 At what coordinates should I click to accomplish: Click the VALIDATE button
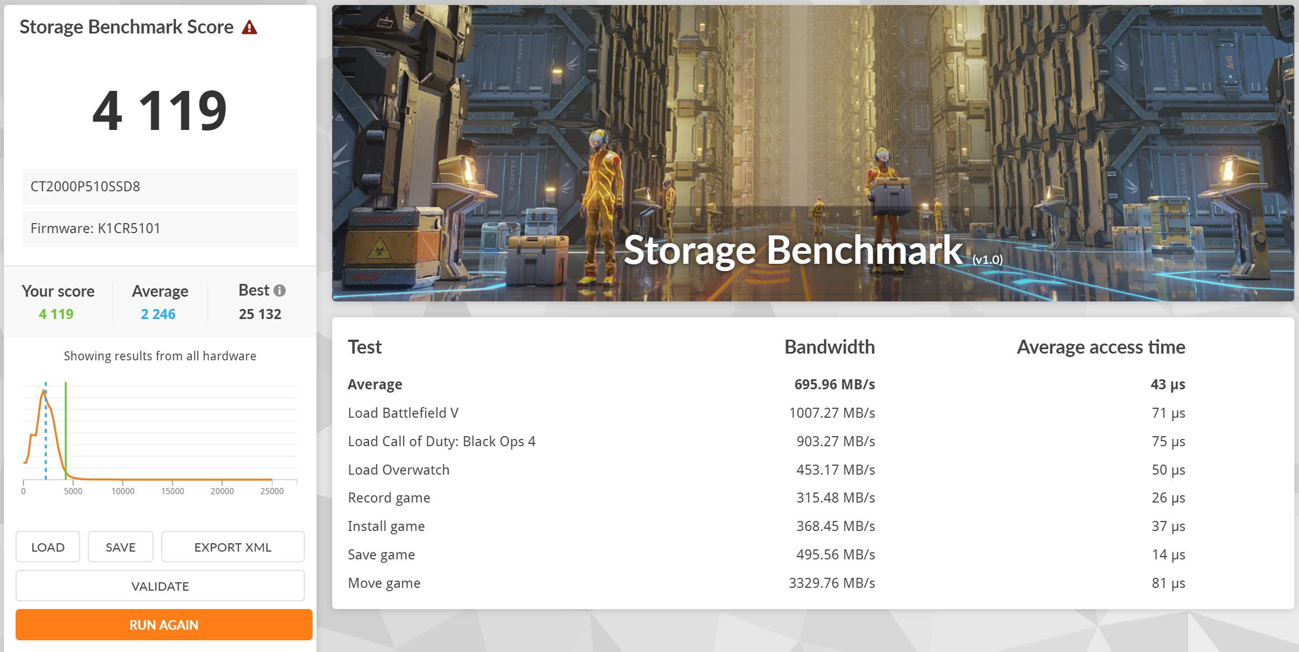160,586
